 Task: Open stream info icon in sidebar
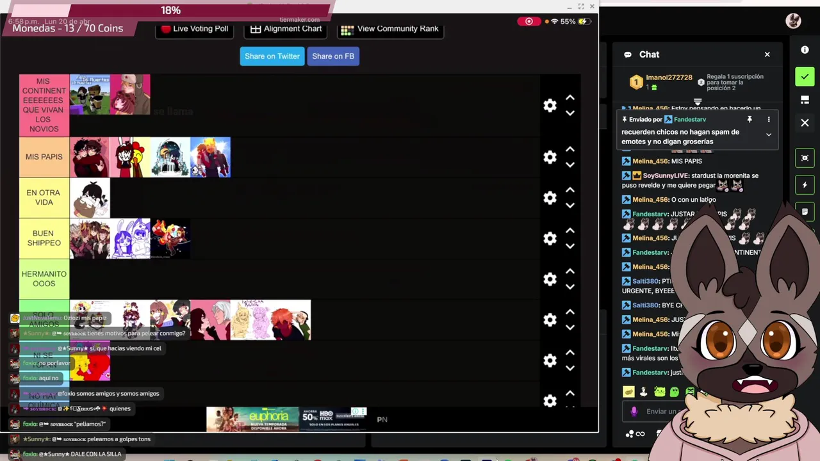(805, 50)
